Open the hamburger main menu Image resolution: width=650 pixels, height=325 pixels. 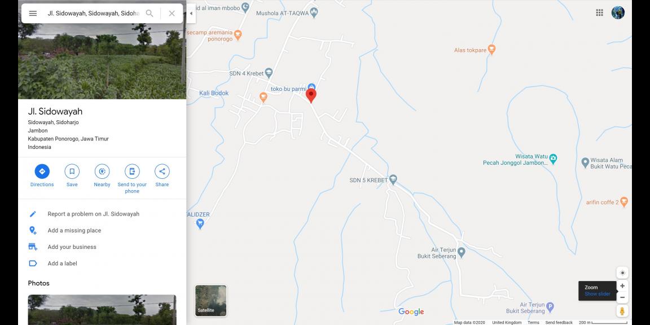click(x=33, y=14)
